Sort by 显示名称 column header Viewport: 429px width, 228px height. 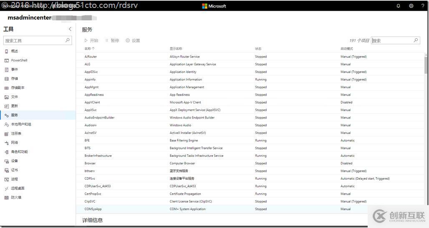pyautogui.click(x=176, y=49)
